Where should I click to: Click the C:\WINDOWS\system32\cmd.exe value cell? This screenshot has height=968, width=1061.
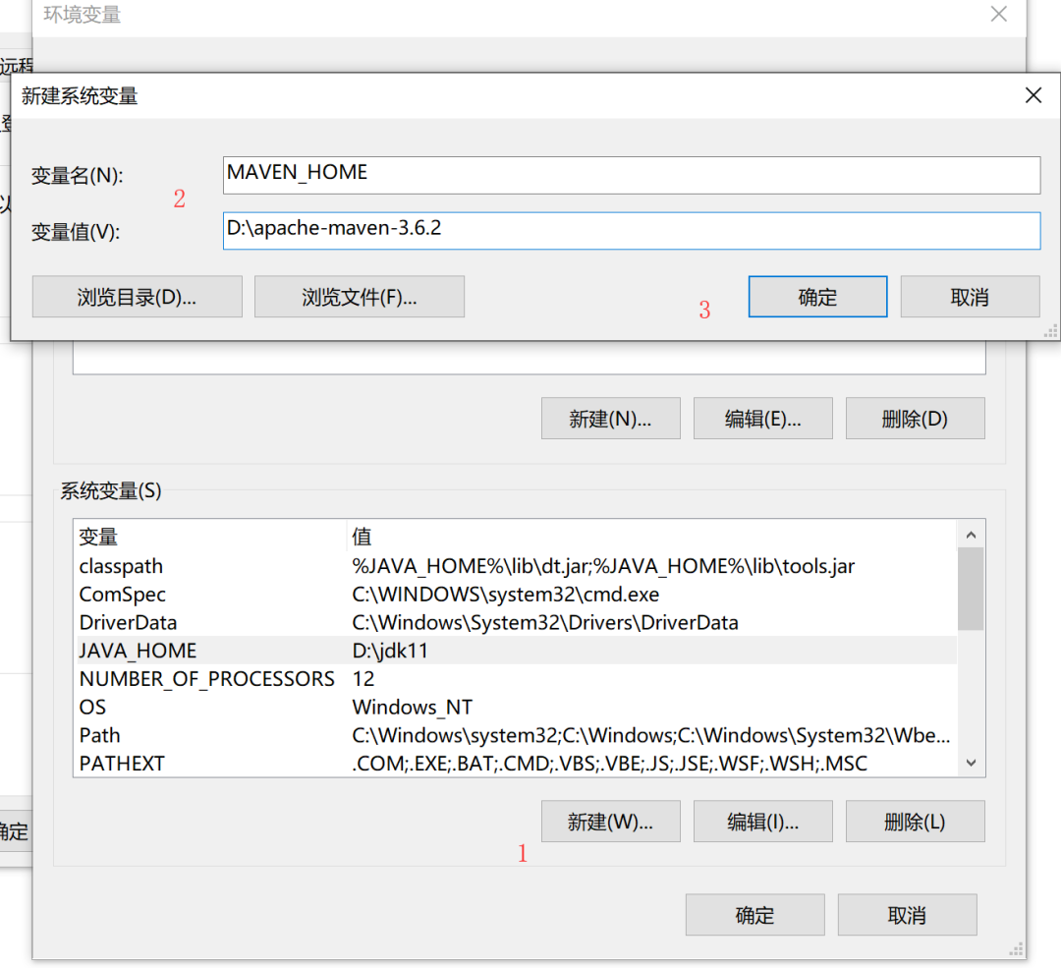pos(506,595)
